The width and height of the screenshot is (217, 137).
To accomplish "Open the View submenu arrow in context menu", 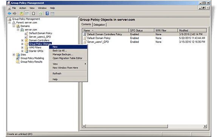I will click(x=85, y=64).
